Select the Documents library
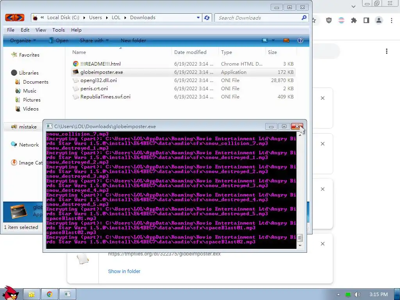 32,82
